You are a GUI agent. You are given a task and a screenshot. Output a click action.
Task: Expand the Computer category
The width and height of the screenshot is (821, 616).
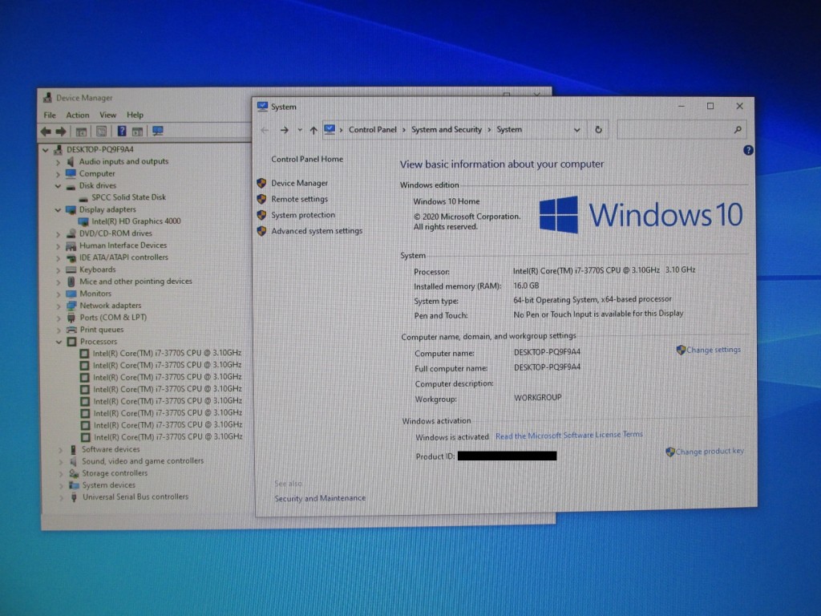pyautogui.click(x=58, y=174)
